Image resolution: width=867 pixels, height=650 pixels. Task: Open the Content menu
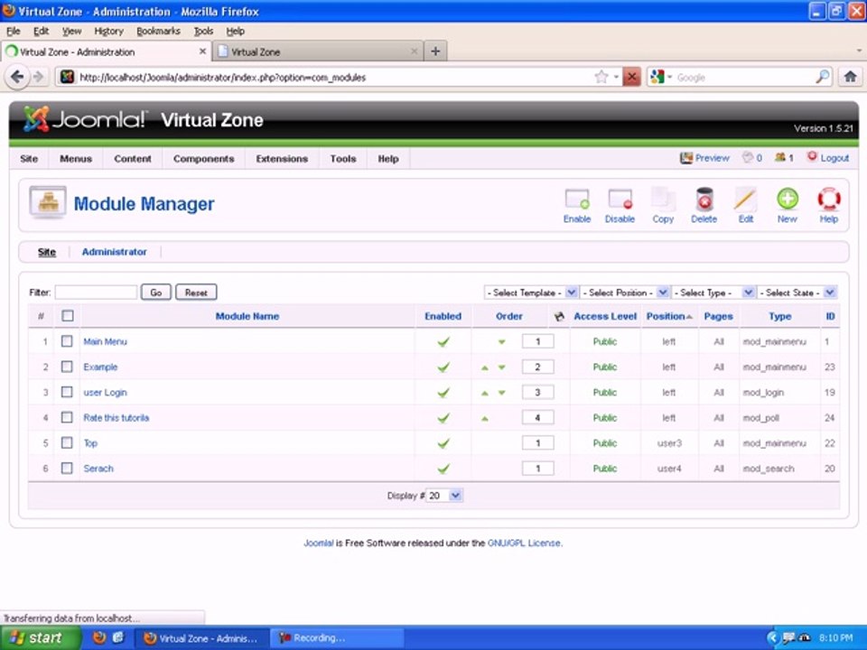point(133,159)
